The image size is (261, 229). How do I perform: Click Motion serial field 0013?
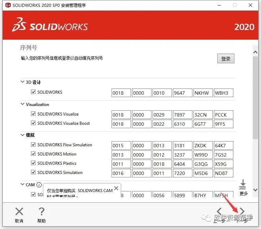tap(121, 154)
